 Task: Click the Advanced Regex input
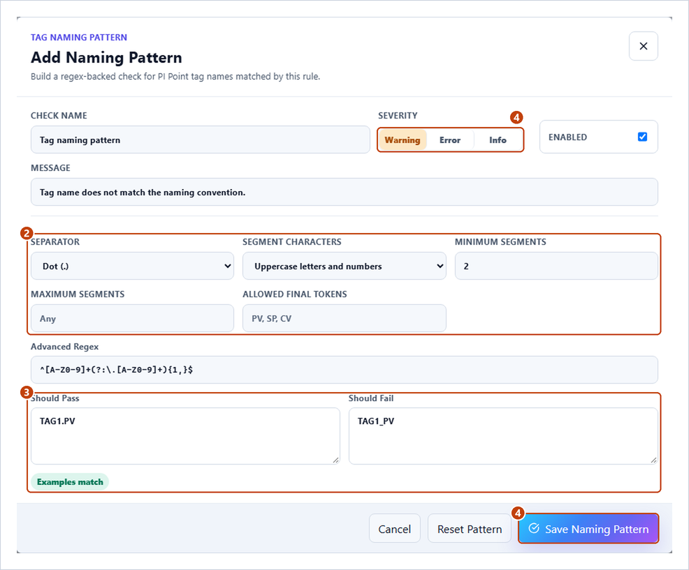(x=344, y=370)
